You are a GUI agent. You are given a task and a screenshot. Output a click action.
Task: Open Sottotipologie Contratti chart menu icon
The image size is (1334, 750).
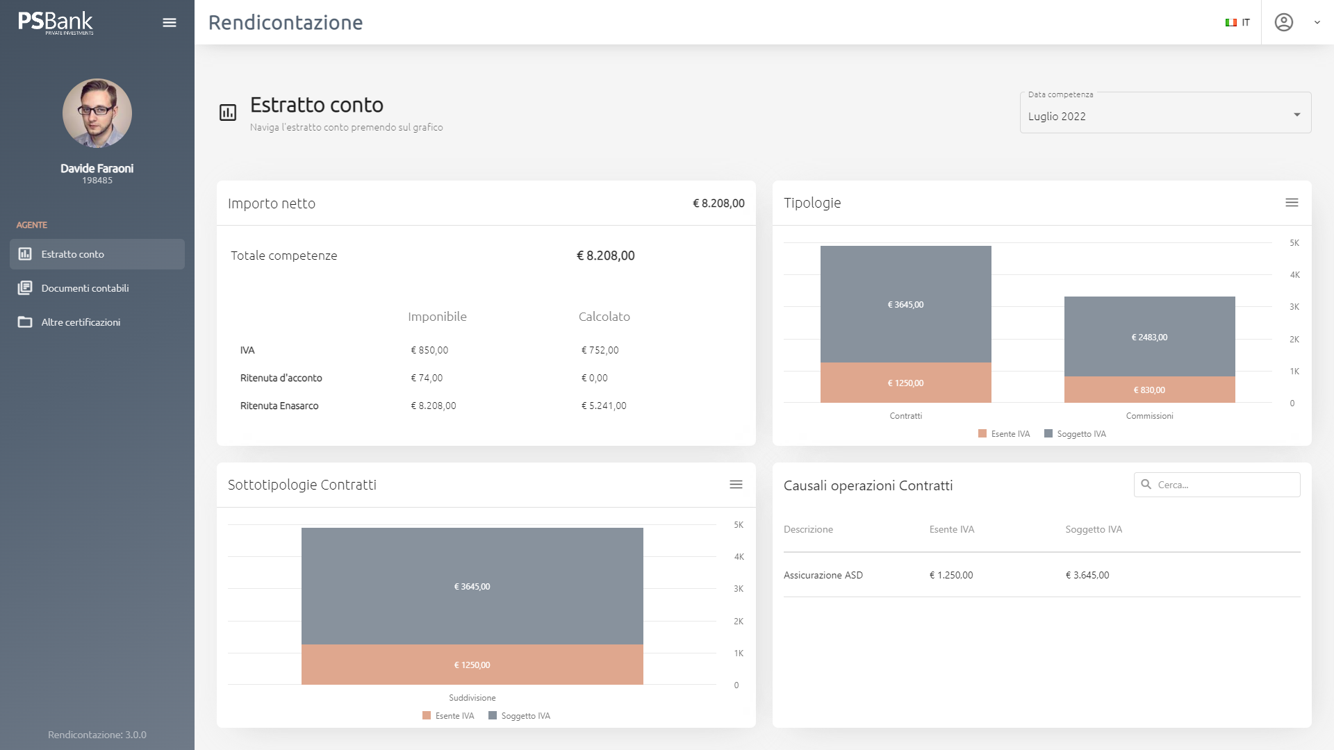[x=736, y=485]
